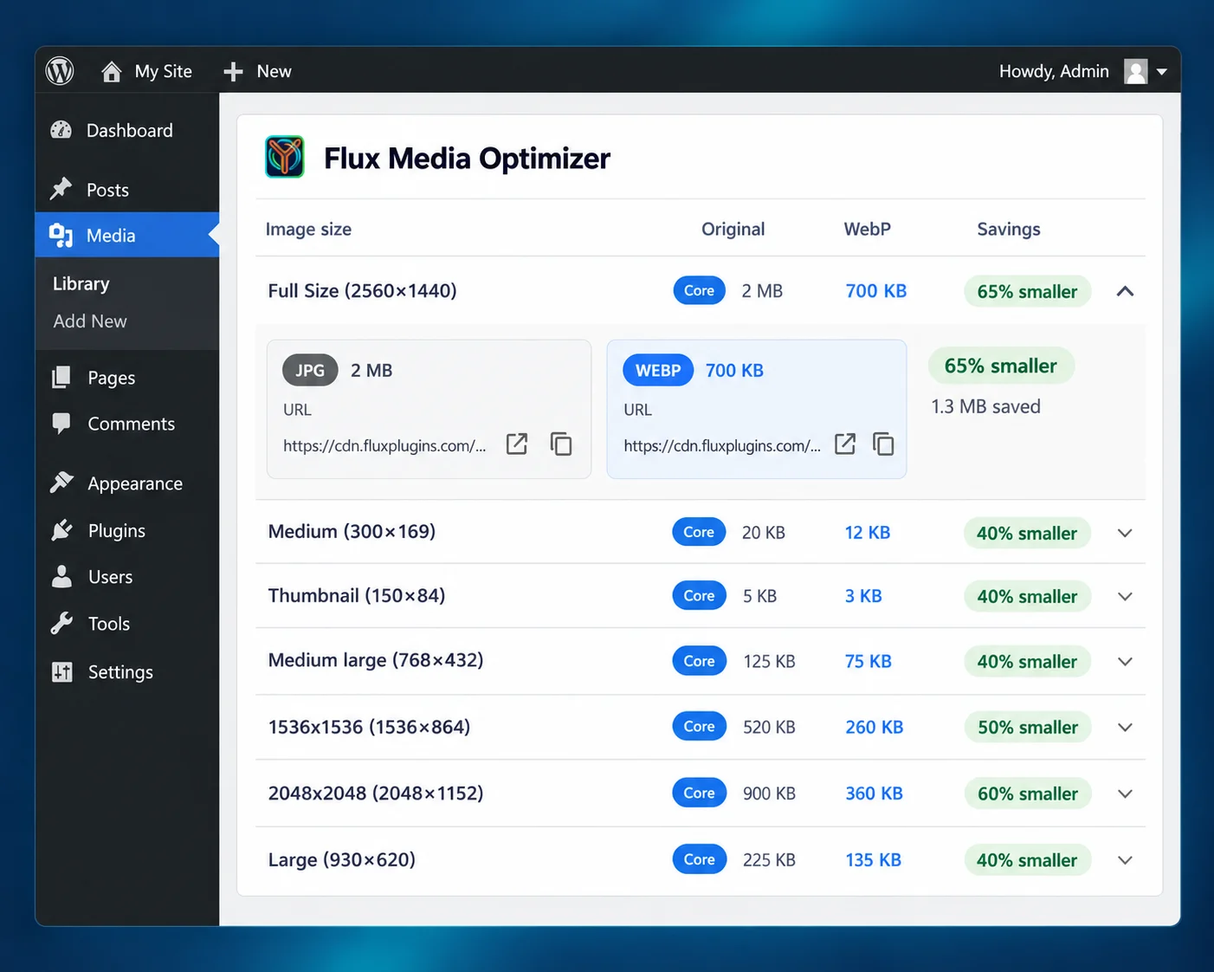Copy the JPG URL

(x=561, y=444)
